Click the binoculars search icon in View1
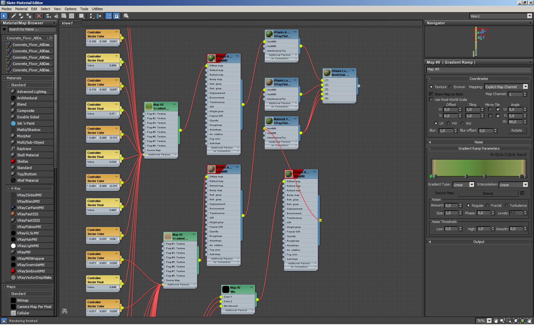 [x=65, y=311]
